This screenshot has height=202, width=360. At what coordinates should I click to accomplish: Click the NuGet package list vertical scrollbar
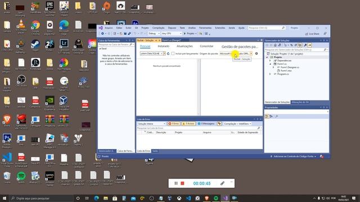[199, 87]
